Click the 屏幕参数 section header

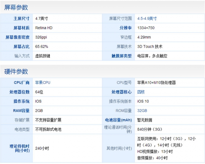(x=16, y=7)
